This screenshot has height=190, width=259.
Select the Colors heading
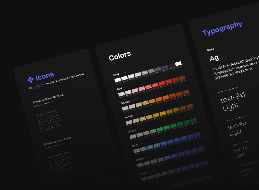[120, 56]
